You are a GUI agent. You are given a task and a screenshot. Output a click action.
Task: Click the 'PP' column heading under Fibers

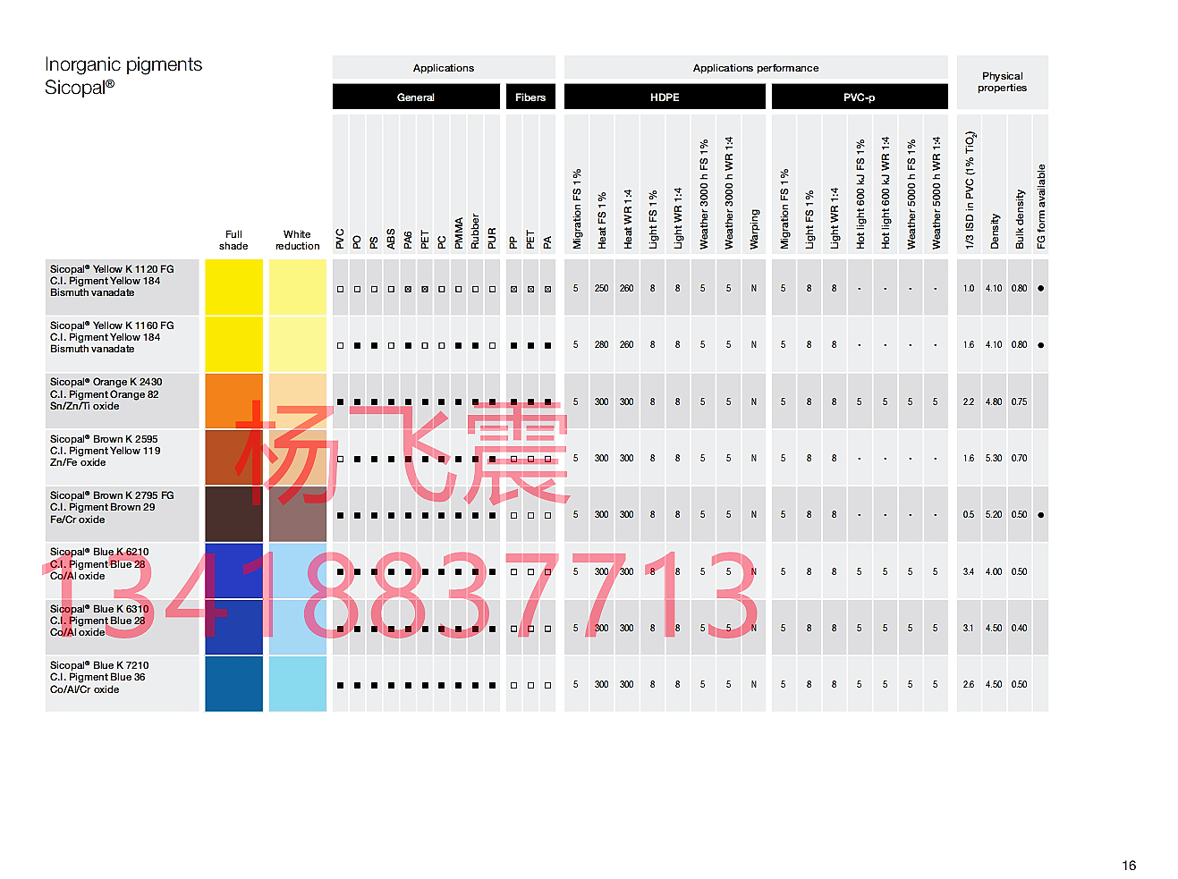tap(513, 242)
